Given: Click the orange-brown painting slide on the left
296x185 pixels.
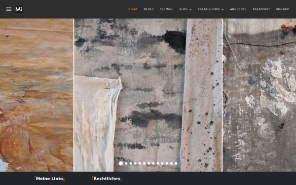Looking at the screenshot, I should point(37,95).
